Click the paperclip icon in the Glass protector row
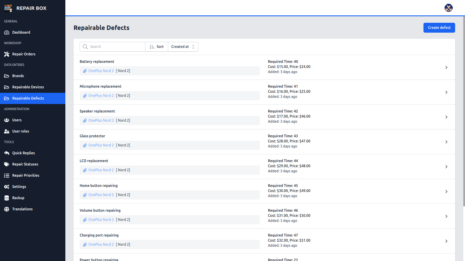 tap(85, 145)
